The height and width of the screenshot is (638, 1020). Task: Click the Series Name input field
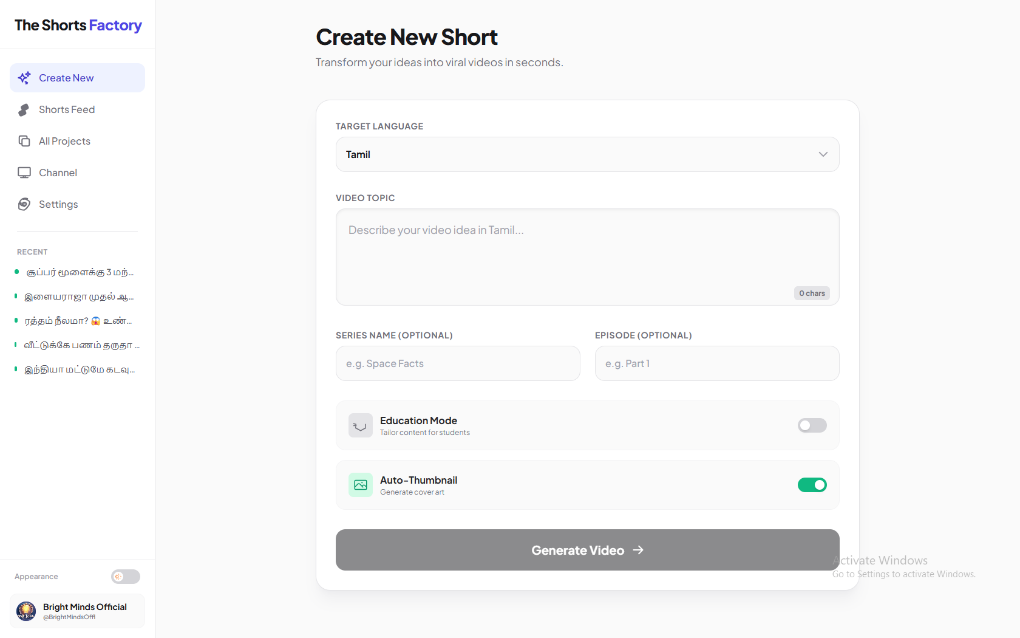(457, 363)
